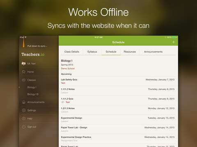
Task: Click the Tuesday, January 13, 2015 date
Action: (x=161, y=118)
